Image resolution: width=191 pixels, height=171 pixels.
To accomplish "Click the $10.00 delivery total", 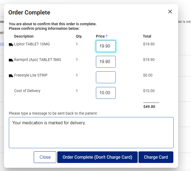I will pyautogui.click(x=149, y=91).
